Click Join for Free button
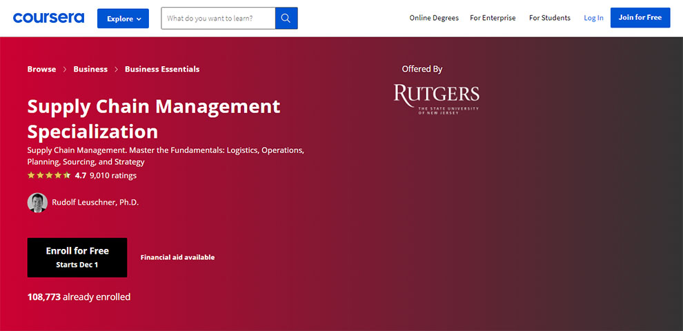Viewport: 683px width, 331px height. [x=640, y=18]
